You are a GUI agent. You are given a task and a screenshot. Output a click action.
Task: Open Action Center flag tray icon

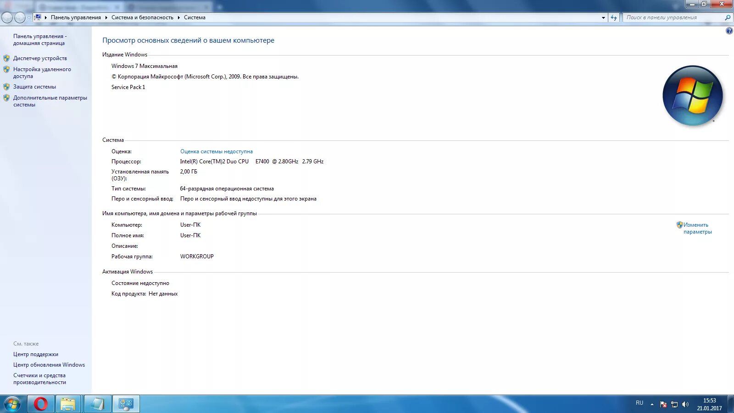coord(663,404)
